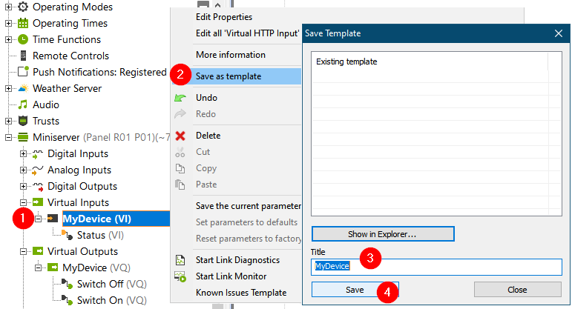Choose Save as template menu entry
The height and width of the screenshot is (309, 572).
pyautogui.click(x=229, y=76)
